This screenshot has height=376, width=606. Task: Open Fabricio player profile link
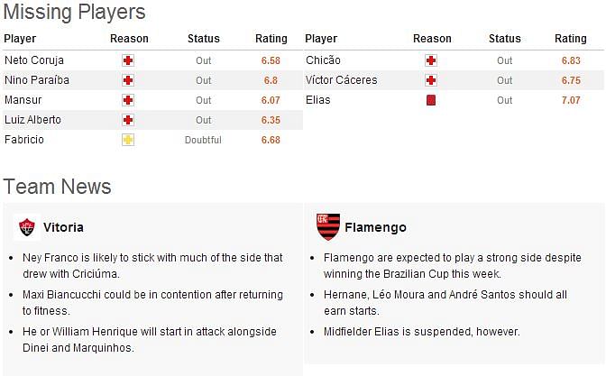[x=24, y=140]
